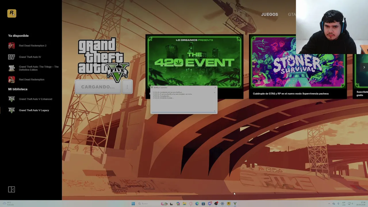Click the Rockstar Games logo icon

[12, 14]
